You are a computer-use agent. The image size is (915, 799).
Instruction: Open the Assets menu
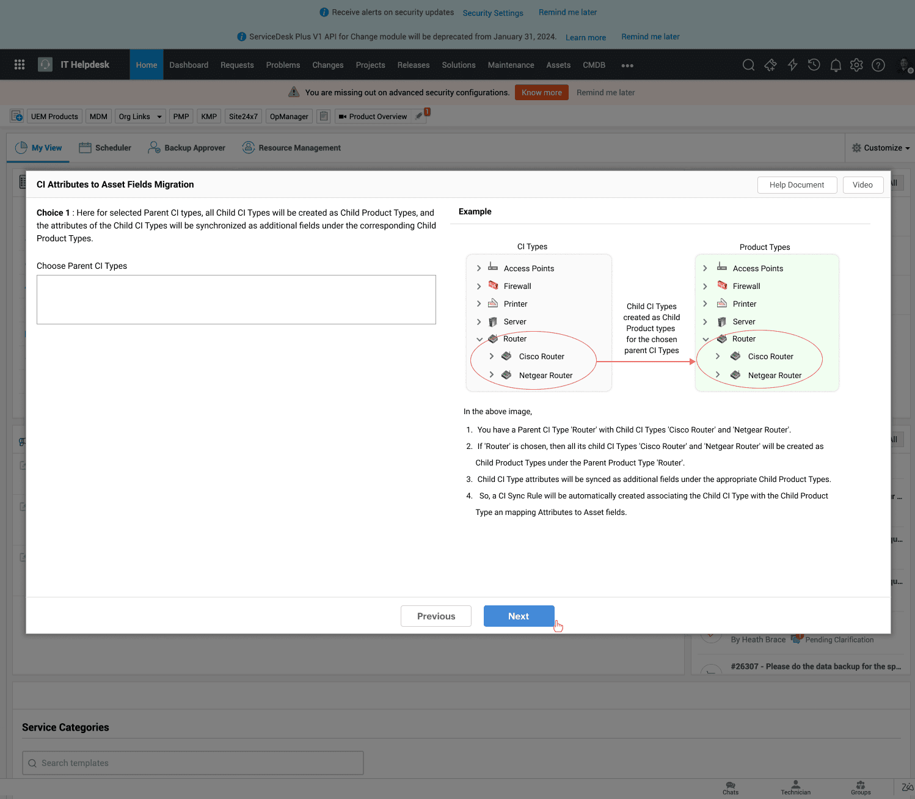pos(558,65)
